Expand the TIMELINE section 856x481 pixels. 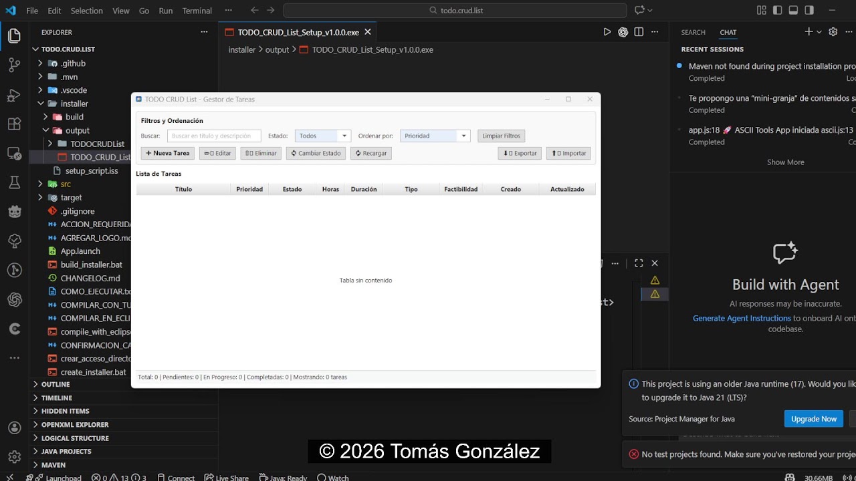tap(57, 397)
